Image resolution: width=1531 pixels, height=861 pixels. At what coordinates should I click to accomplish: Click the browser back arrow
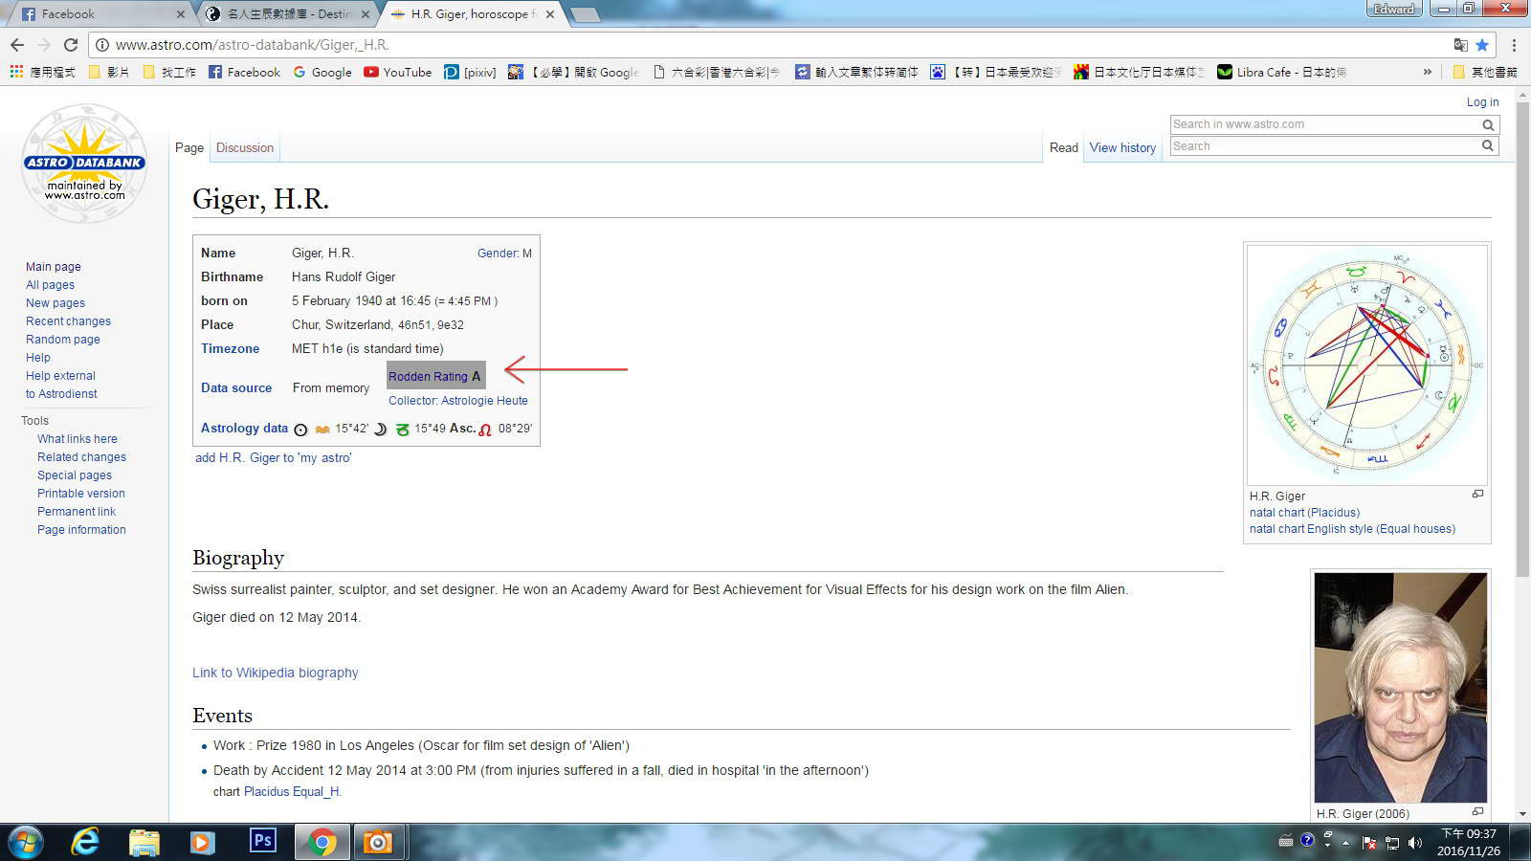click(17, 45)
